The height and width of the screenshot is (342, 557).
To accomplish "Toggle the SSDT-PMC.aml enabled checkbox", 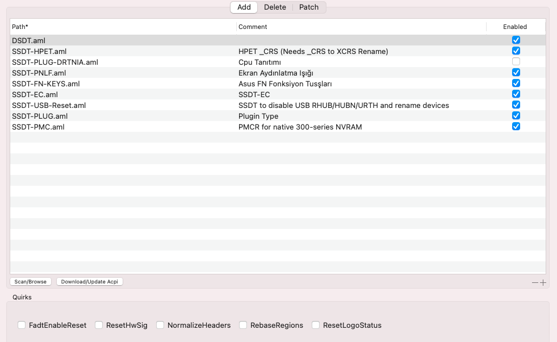I will click(516, 126).
